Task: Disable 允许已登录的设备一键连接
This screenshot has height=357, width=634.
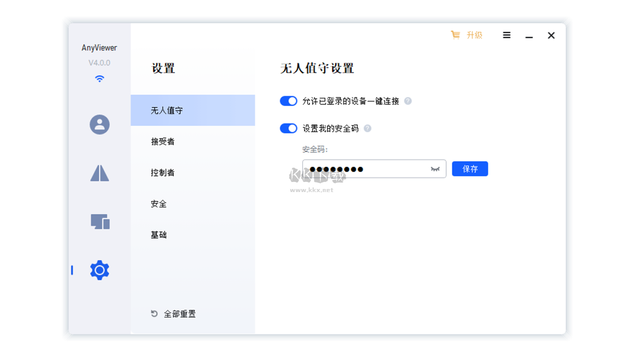Action: click(288, 101)
